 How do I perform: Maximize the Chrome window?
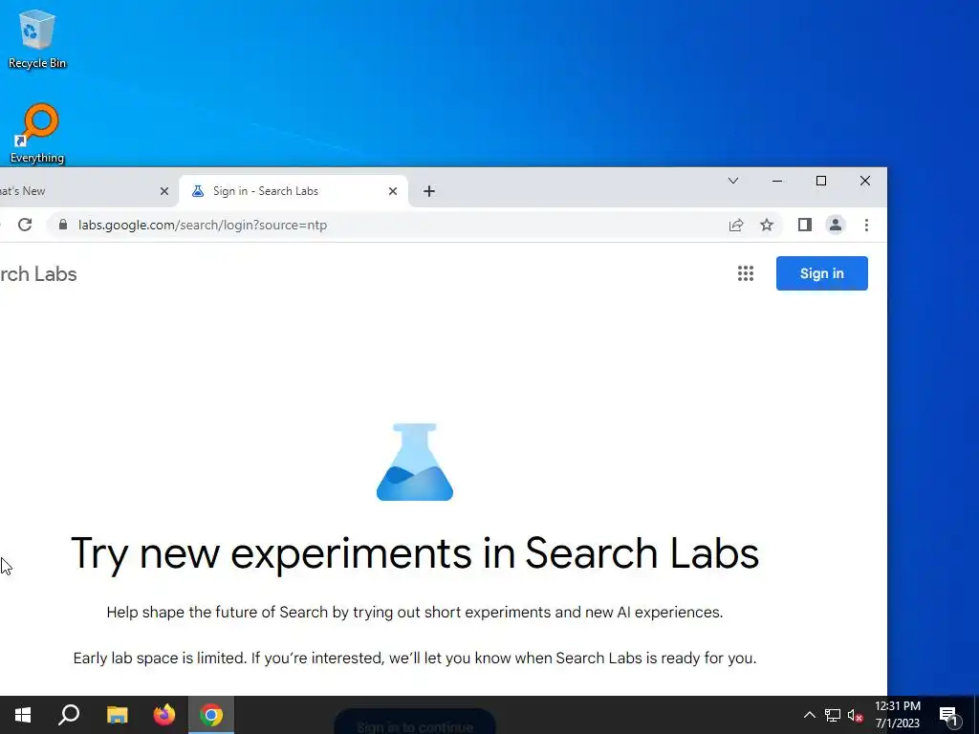[821, 181]
